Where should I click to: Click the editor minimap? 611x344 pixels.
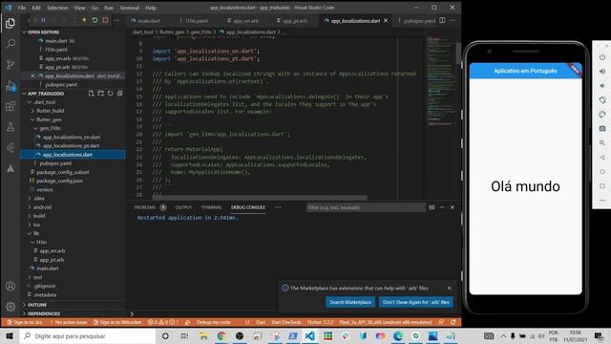440,82
